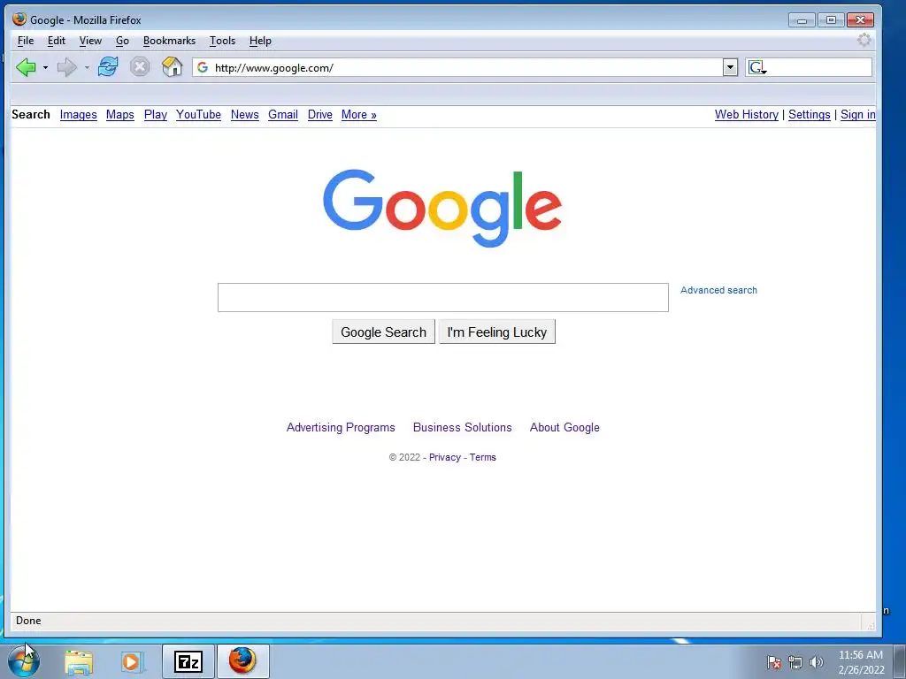Open the Action Center flag icon
This screenshot has height=679, width=906.
[774, 662]
